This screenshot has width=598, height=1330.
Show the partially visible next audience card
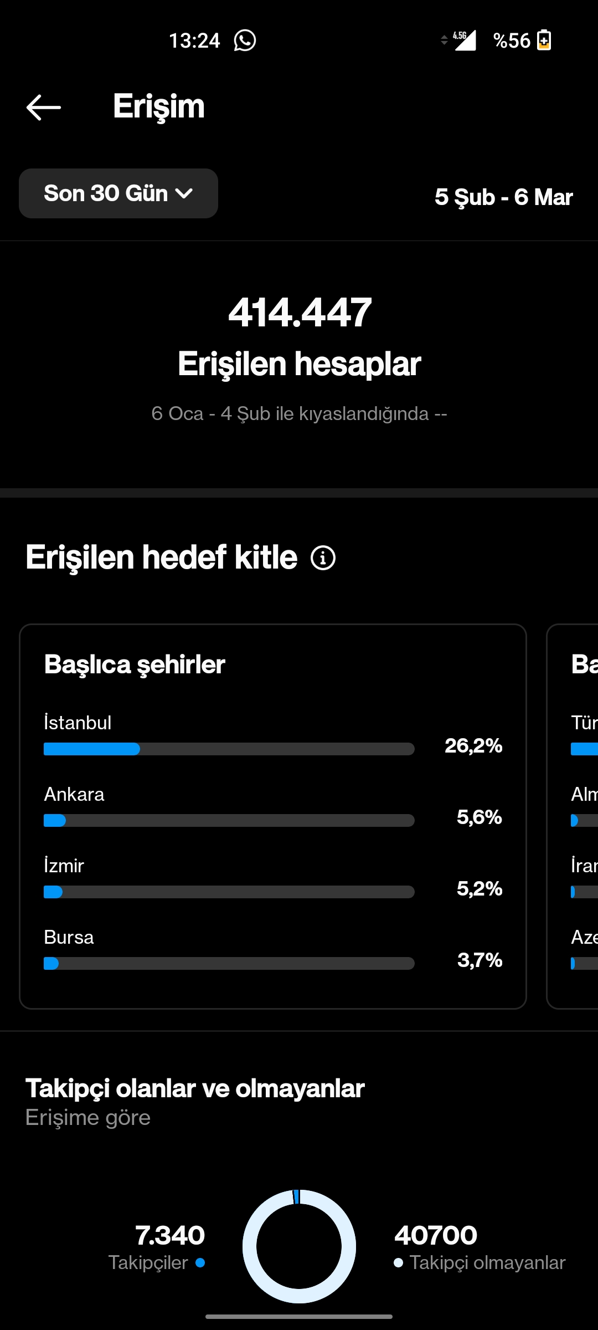pos(573,816)
